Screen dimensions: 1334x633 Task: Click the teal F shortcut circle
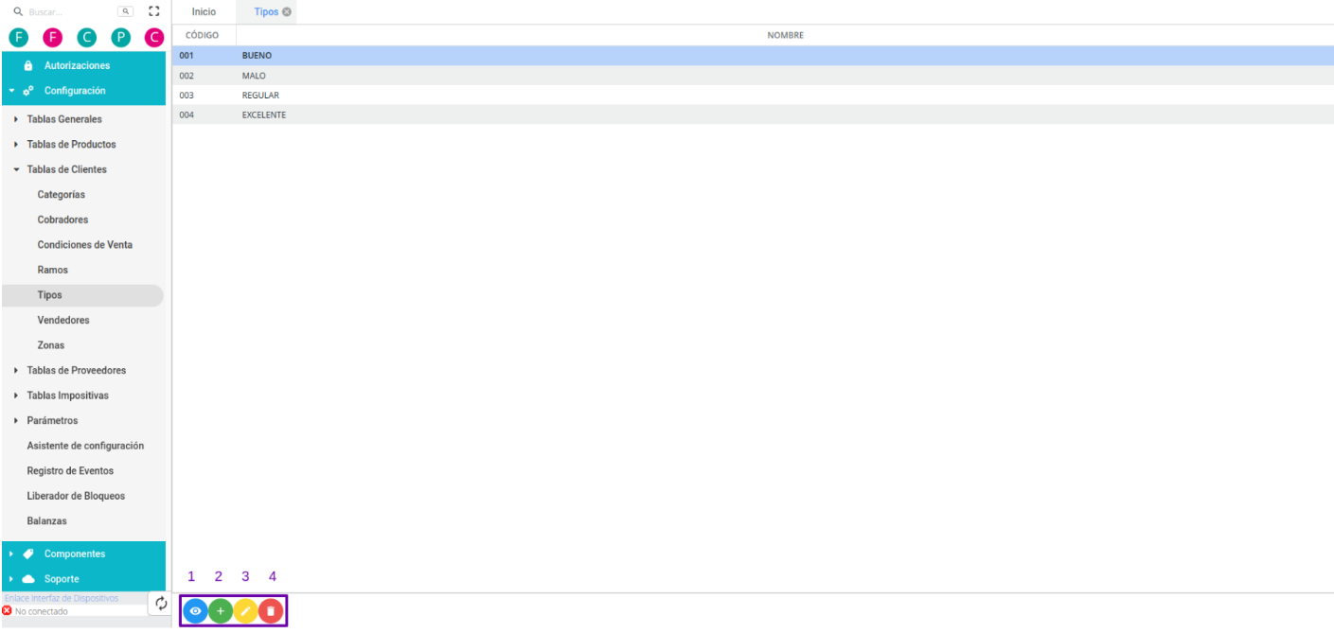[18, 38]
